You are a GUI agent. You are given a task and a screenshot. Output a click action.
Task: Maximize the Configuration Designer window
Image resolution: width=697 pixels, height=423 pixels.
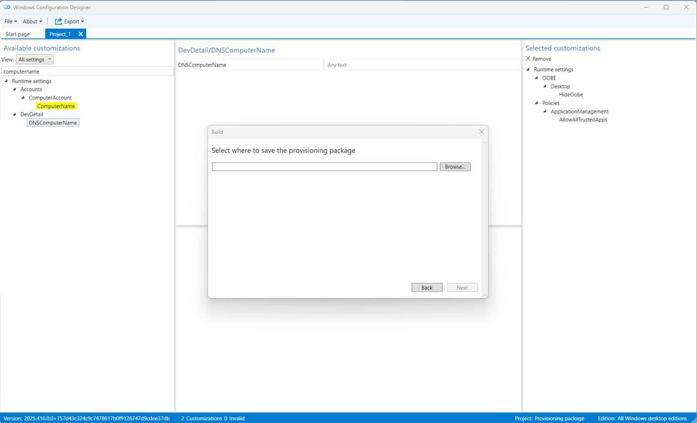[666, 7]
